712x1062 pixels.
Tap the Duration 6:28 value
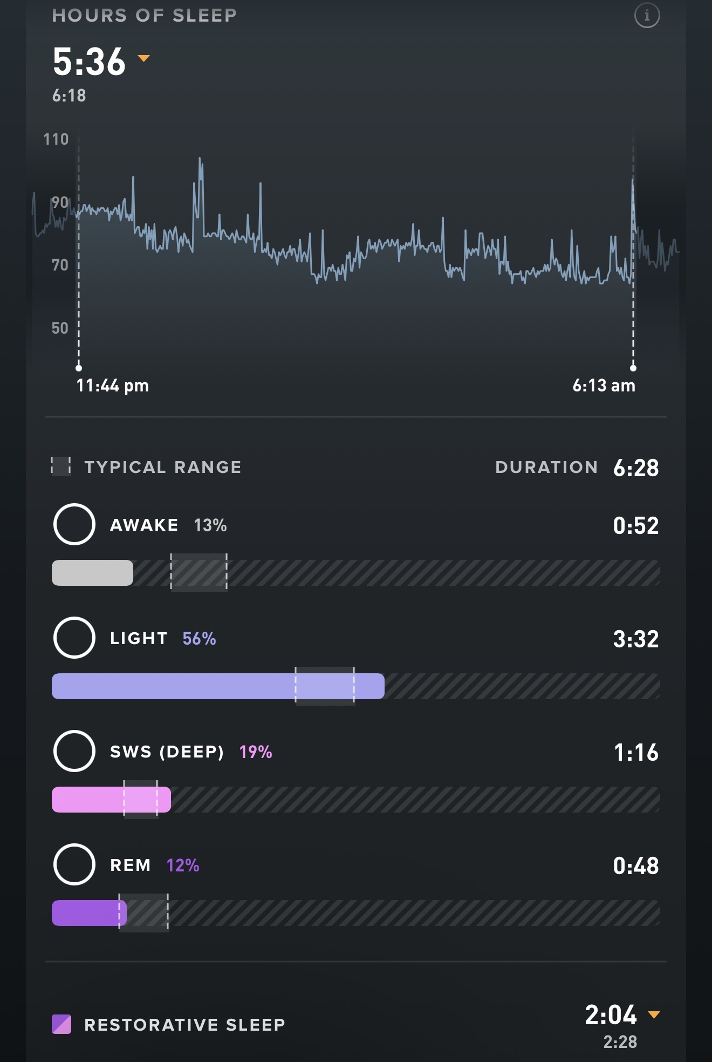point(636,468)
